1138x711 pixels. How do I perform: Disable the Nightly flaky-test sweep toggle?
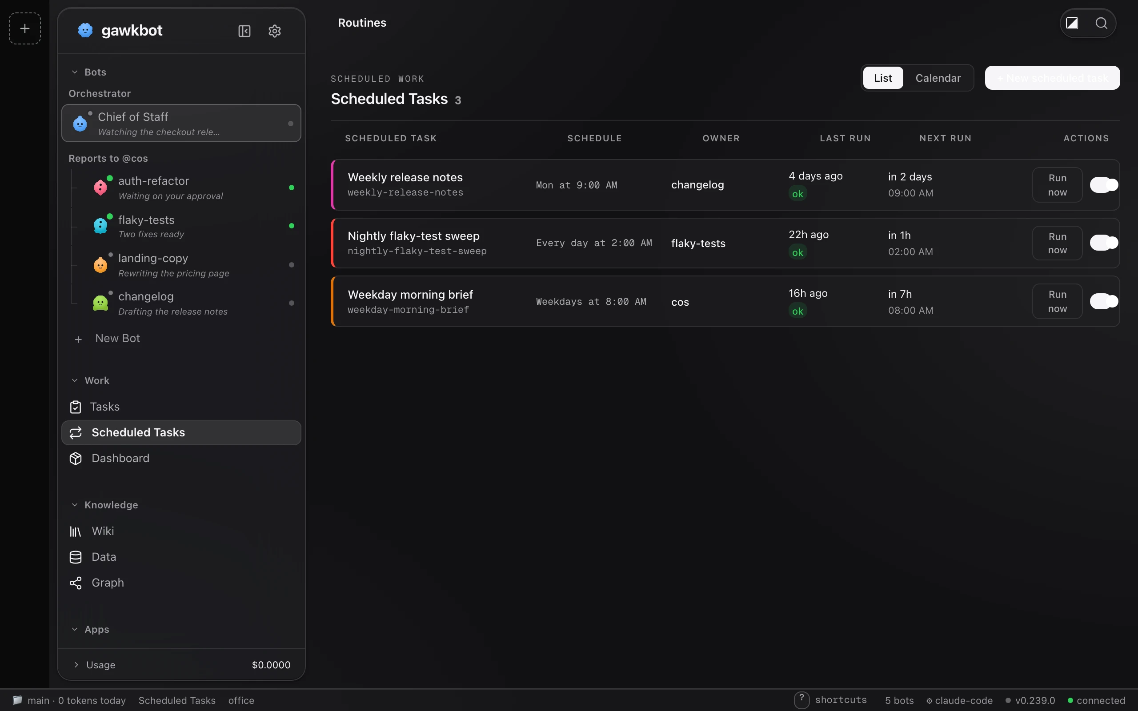click(x=1104, y=243)
